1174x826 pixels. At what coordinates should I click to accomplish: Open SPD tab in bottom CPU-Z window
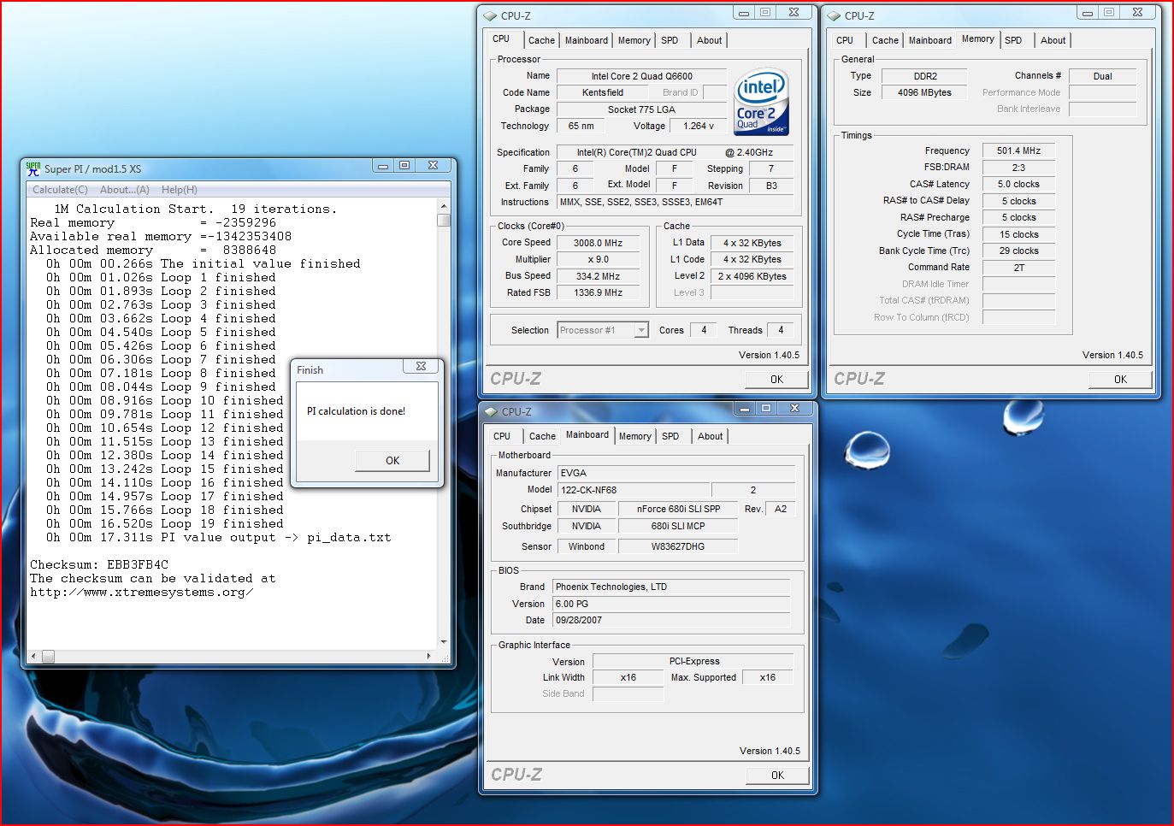tap(671, 436)
